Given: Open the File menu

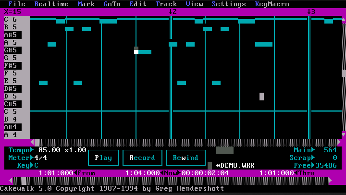Looking at the screenshot, I should pyautogui.click(x=17, y=4).
